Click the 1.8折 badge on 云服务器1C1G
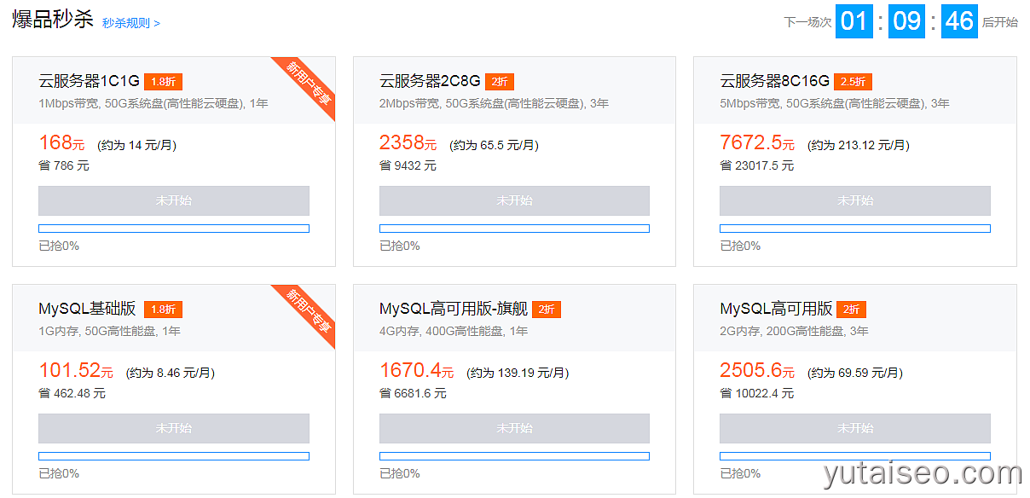Image resolution: width=1030 pixels, height=498 pixels. tap(164, 82)
